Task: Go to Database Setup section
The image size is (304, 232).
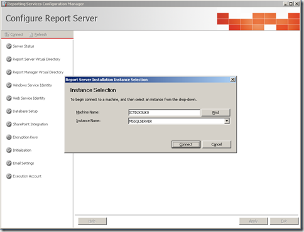Action: [x=25, y=111]
